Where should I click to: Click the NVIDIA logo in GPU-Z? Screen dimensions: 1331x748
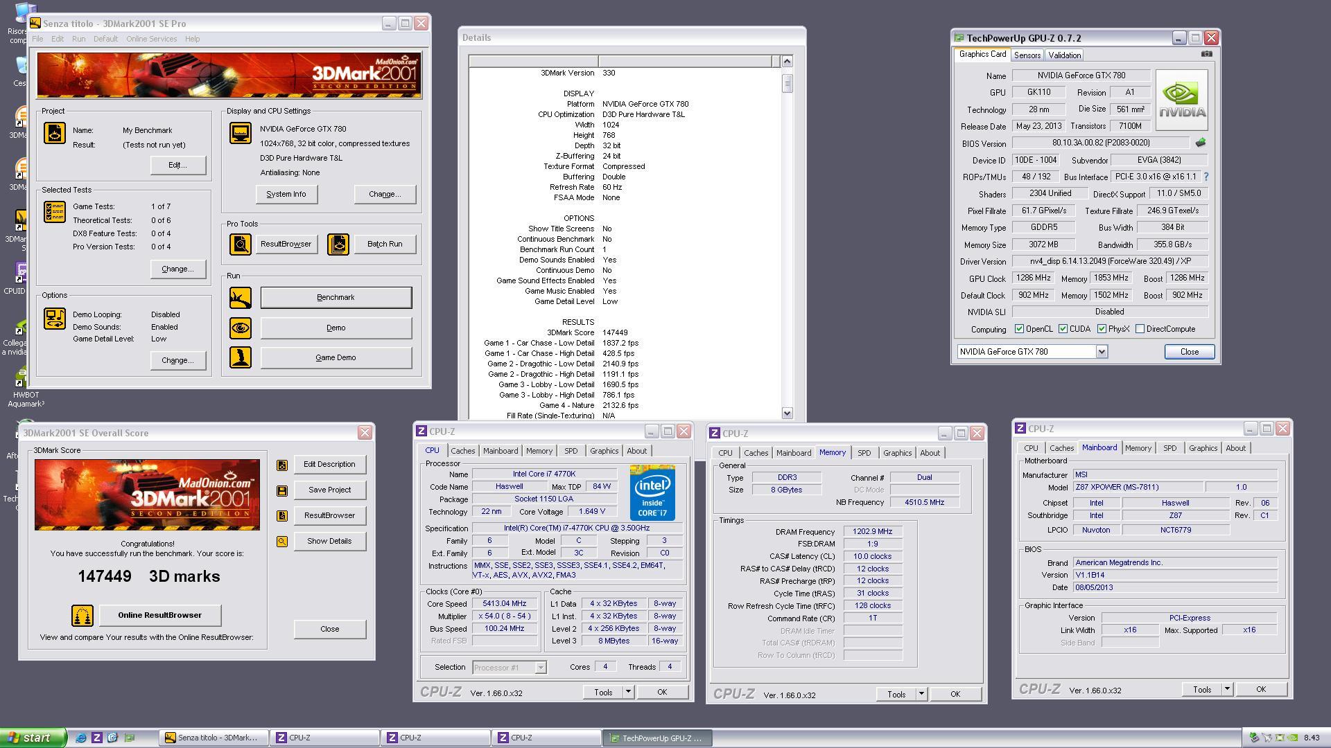(1182, 100)
